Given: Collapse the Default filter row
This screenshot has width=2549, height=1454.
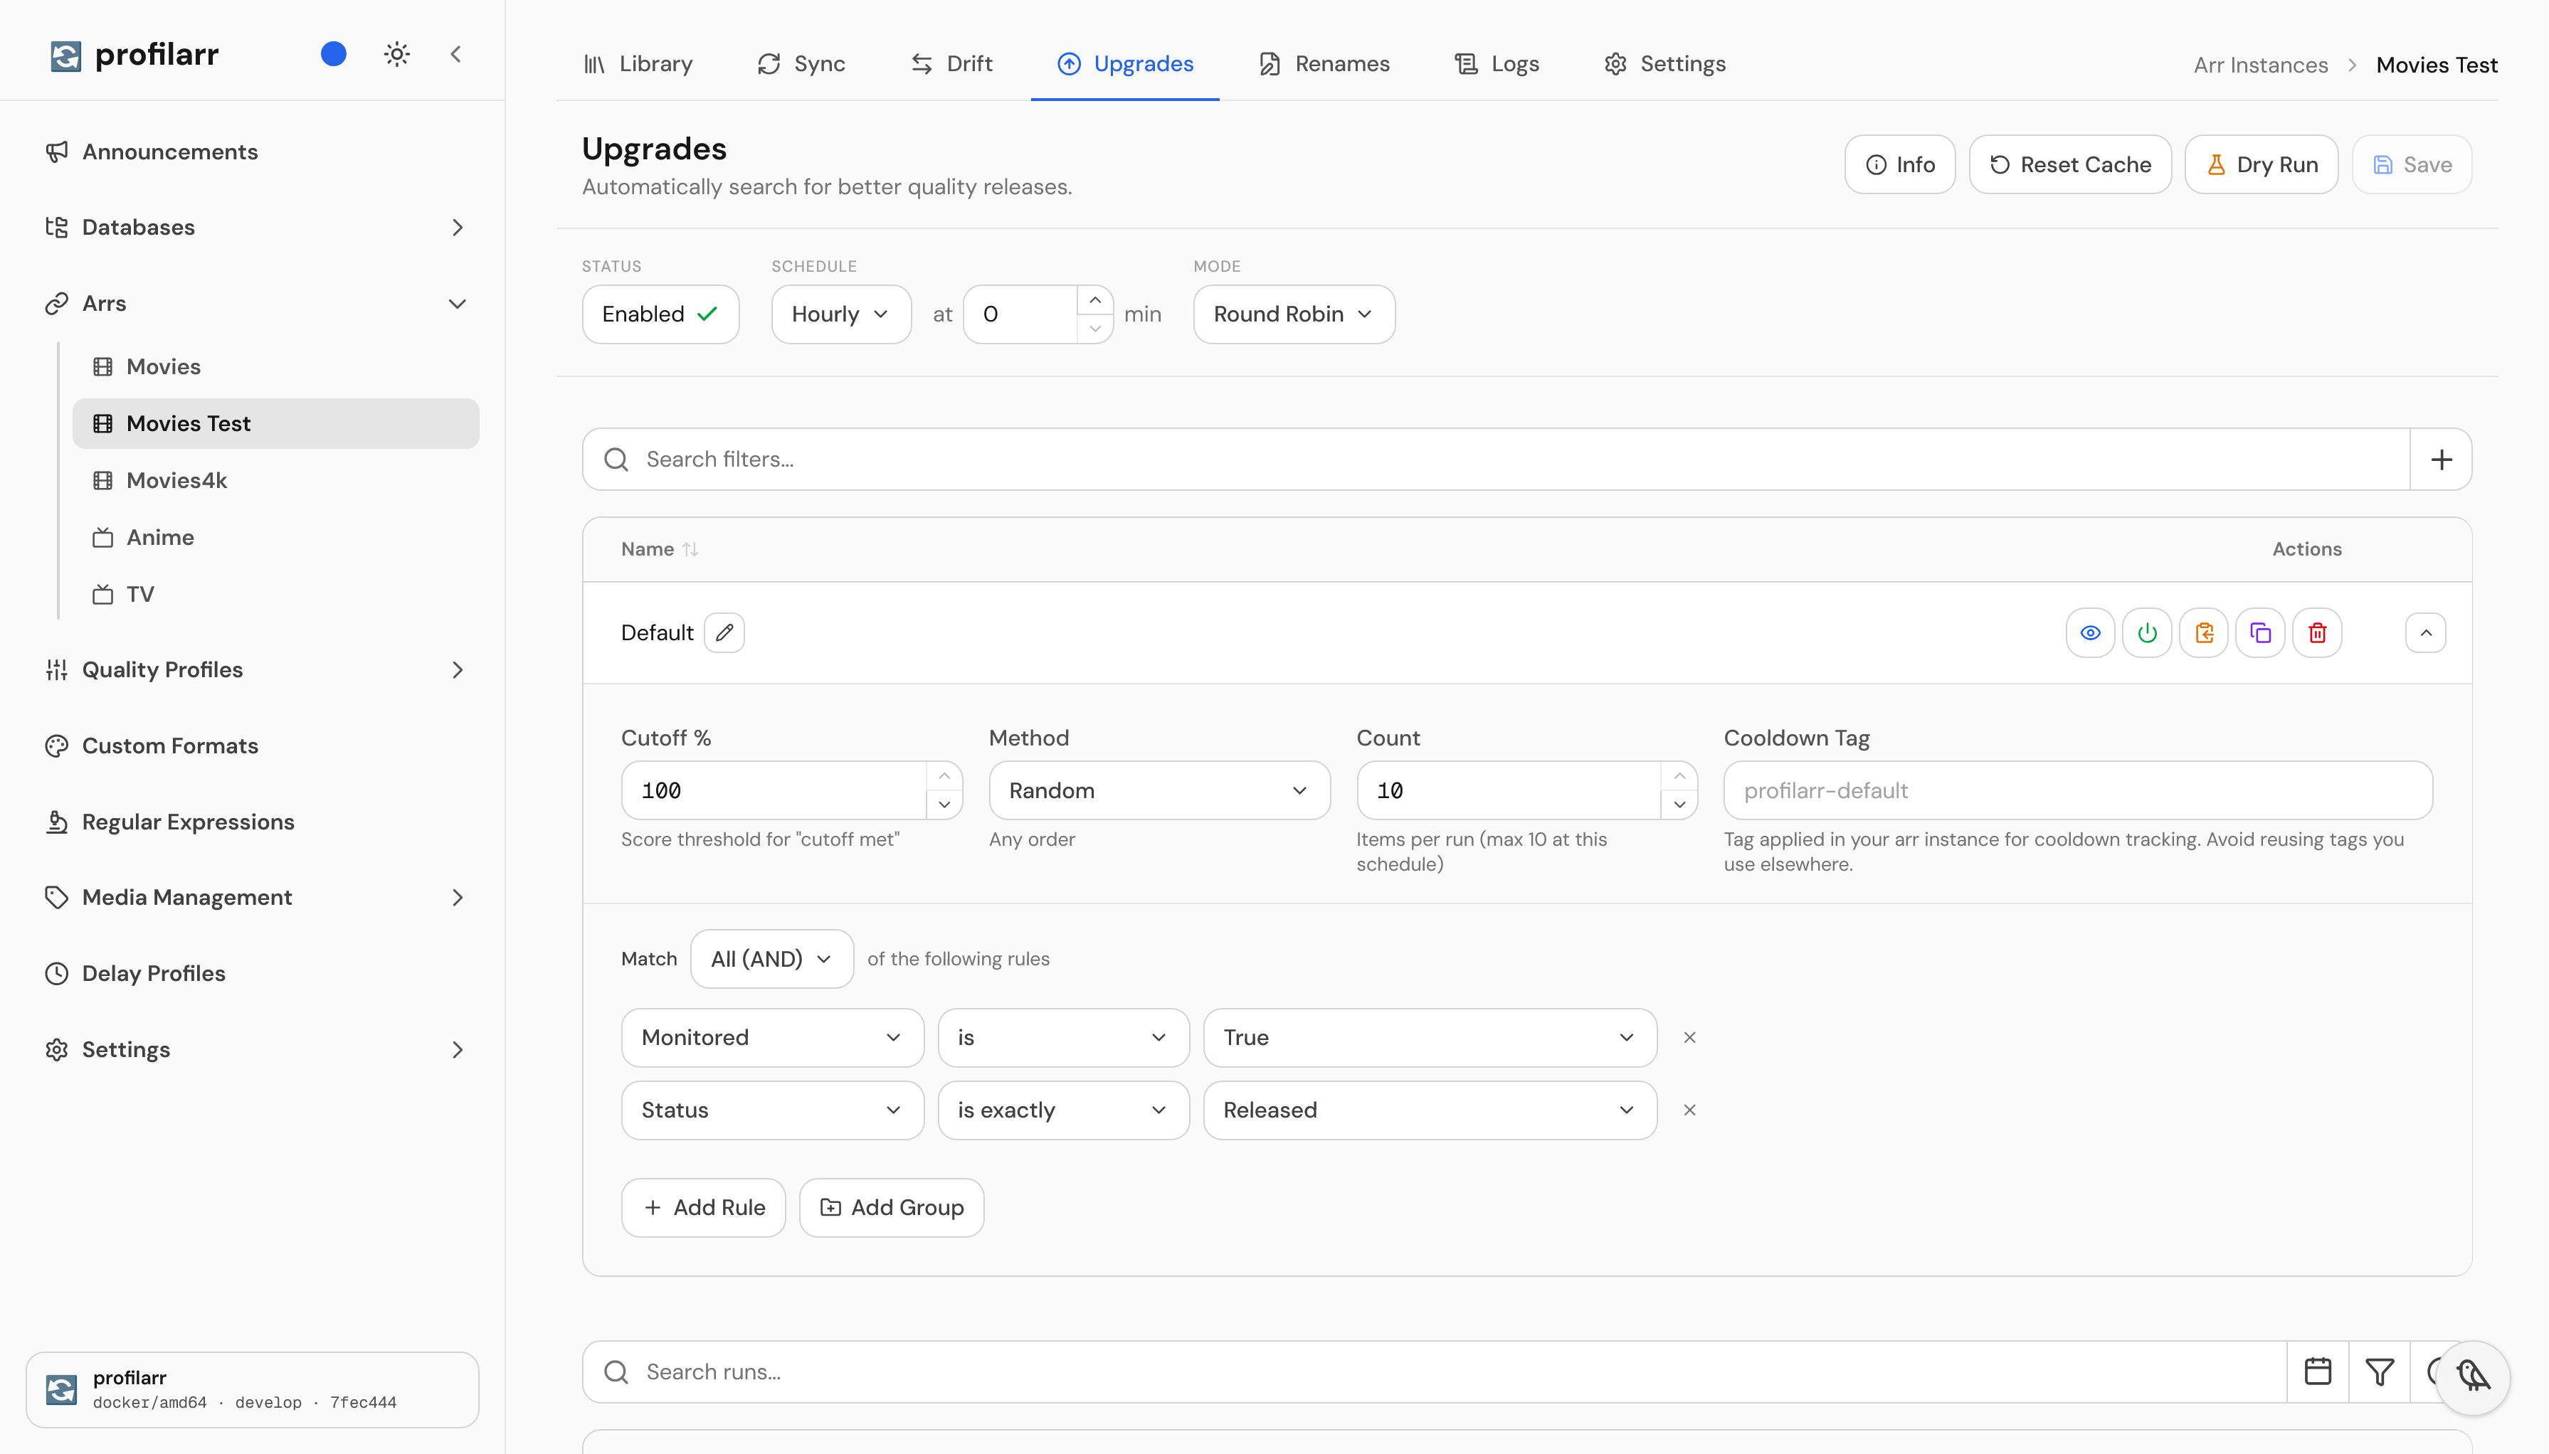Looking at the screenshot, I should coord(2425,633).
